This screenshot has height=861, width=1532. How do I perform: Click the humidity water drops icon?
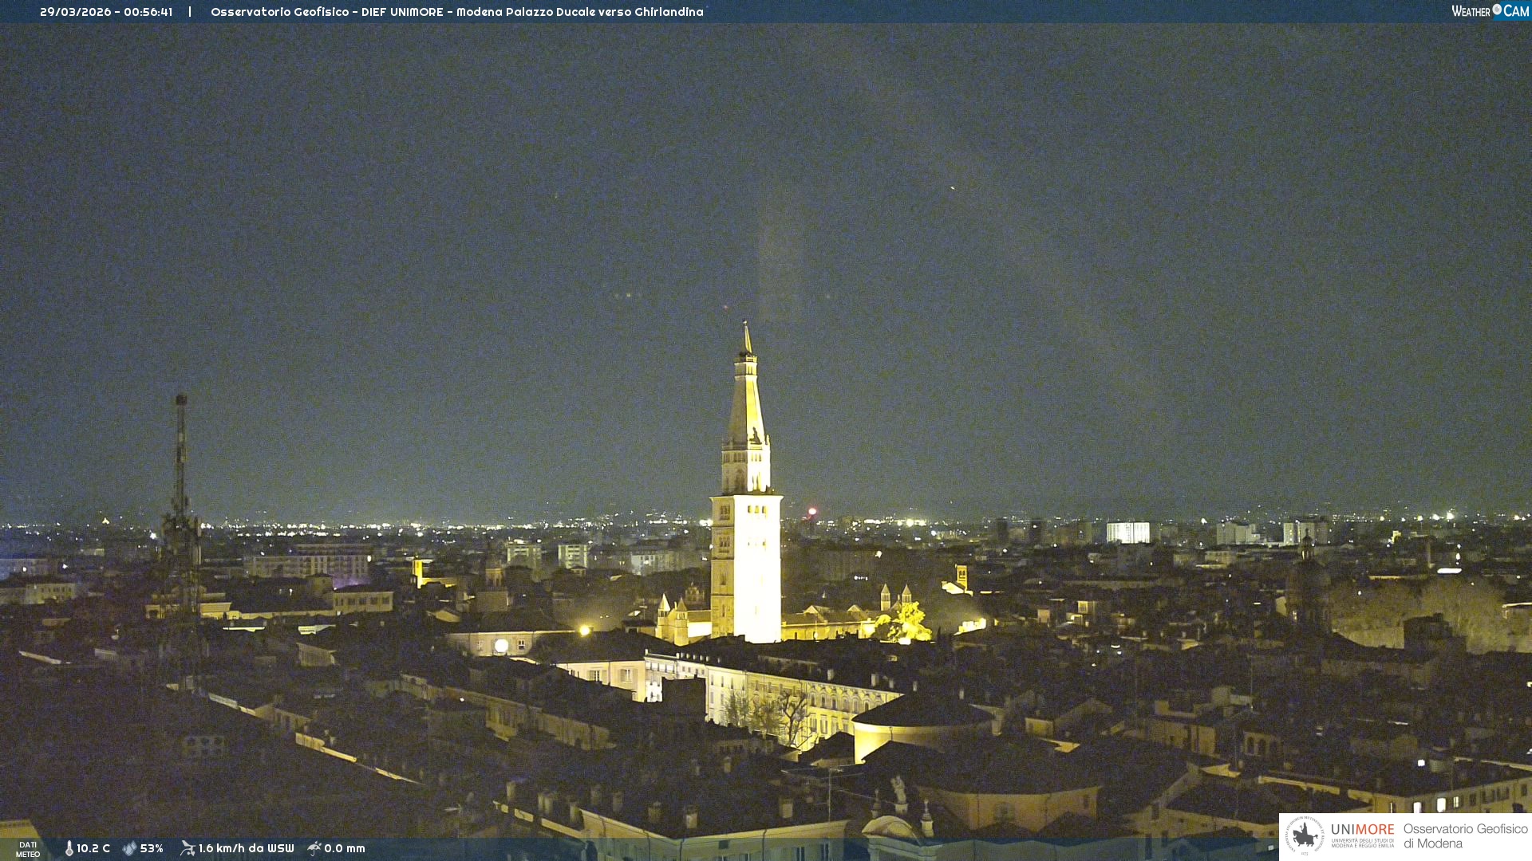click(129, 848)
